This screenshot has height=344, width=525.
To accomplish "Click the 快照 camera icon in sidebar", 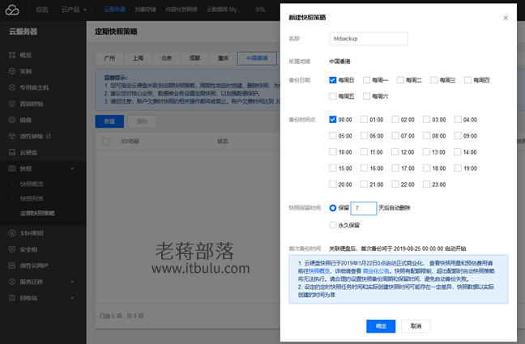I will pos(12,168).
